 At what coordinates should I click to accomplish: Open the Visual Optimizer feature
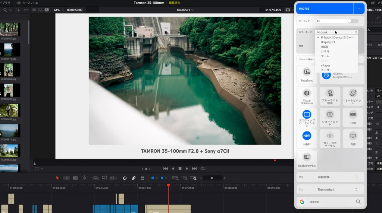[x=307, y=96]
